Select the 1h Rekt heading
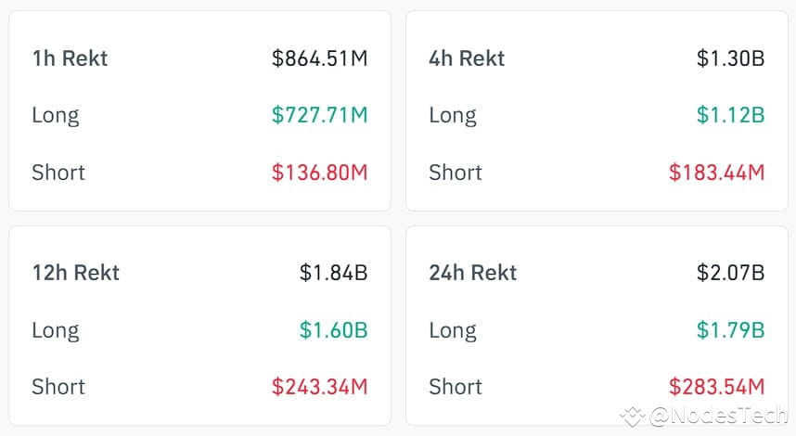Viewport: 796px width, 436px height. 71,58
